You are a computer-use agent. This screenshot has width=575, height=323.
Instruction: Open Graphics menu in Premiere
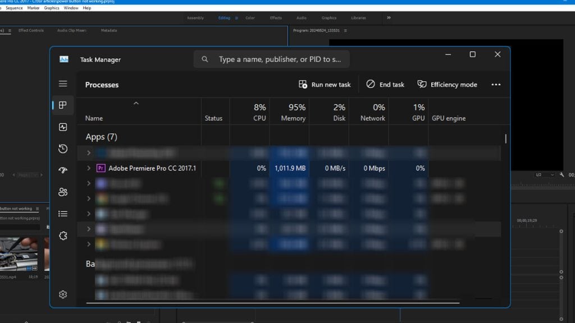pos(51,8)
